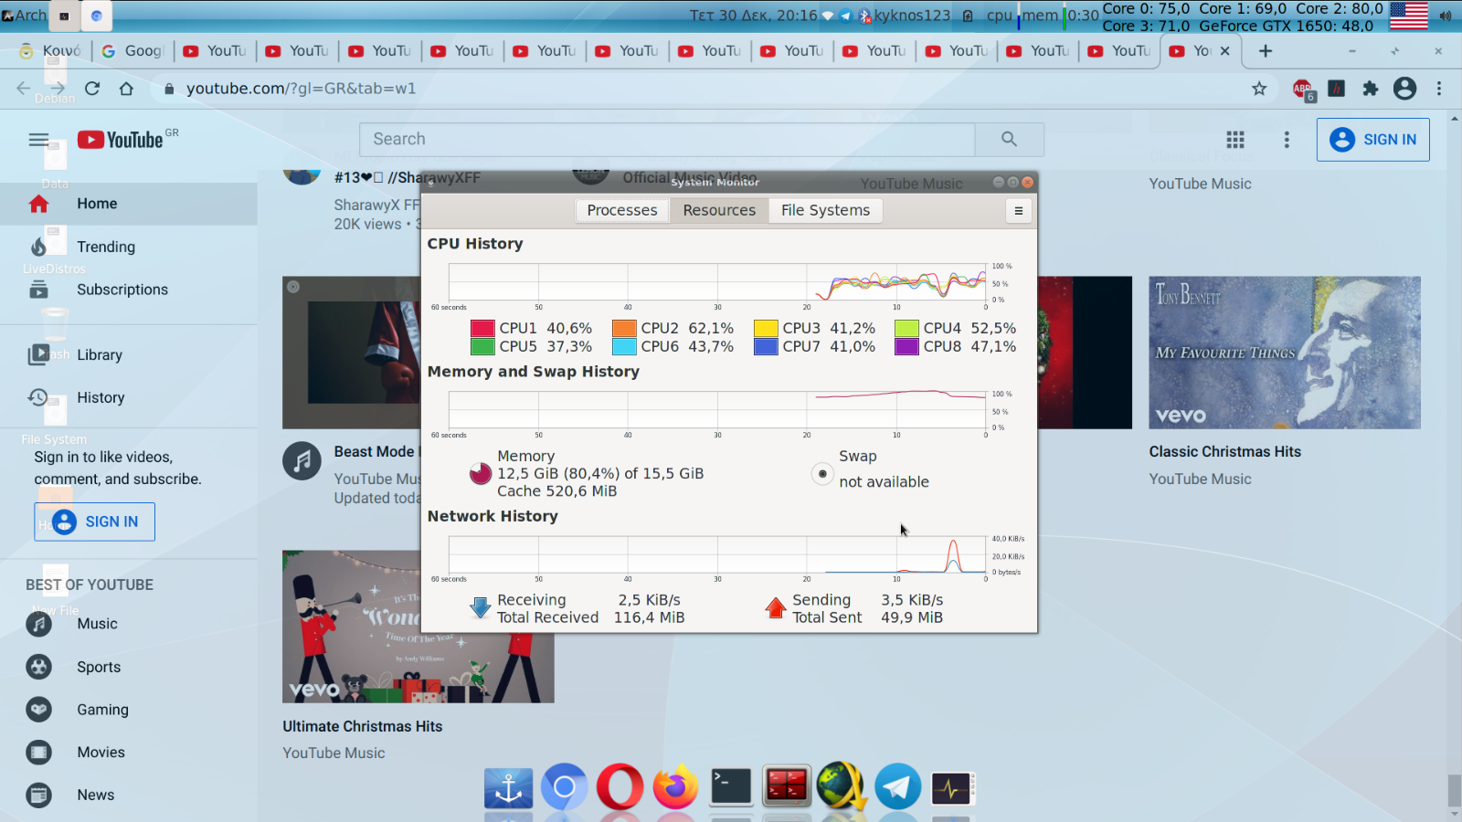Launch Chromium from the dock
Image resolution: width=1462 pixels, height=822 pixels.
pyautogui.click(x=564, y=786)
